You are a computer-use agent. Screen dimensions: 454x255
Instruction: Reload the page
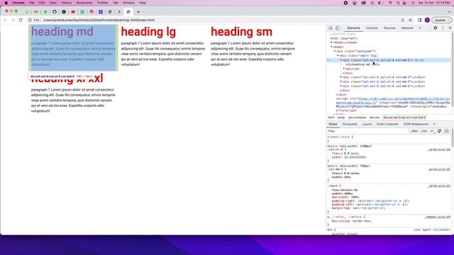(x=21, y=21)
